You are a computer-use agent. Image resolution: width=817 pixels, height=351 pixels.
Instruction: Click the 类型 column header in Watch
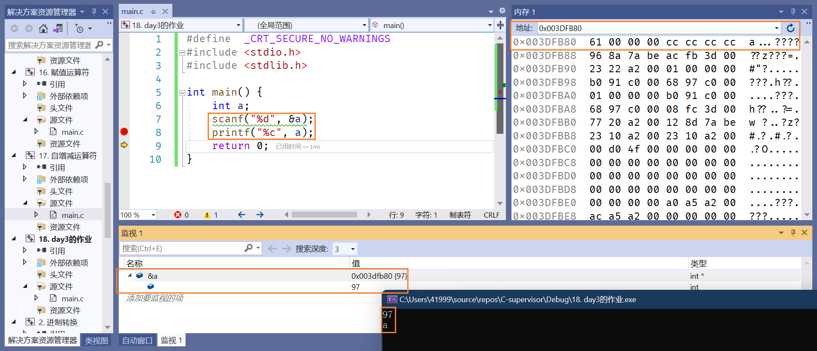coord(698,263)
